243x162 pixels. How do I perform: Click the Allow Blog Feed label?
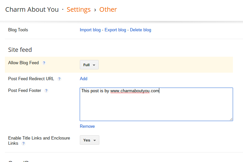23,63
